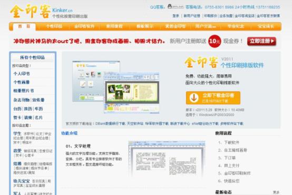The width and height of the screenshot is (292, 195).
Task: Open the 金印客软件 navigation tab
Action: tap(84, 26)
